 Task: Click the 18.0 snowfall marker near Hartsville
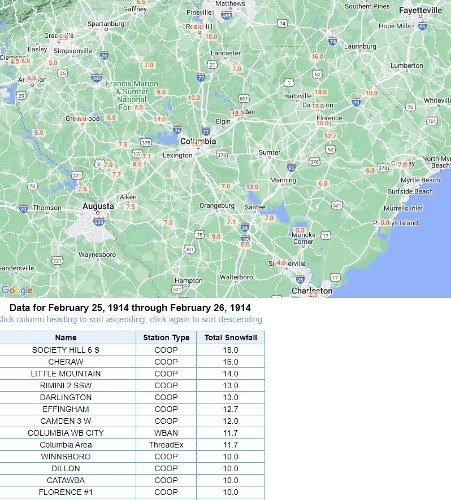320,92
